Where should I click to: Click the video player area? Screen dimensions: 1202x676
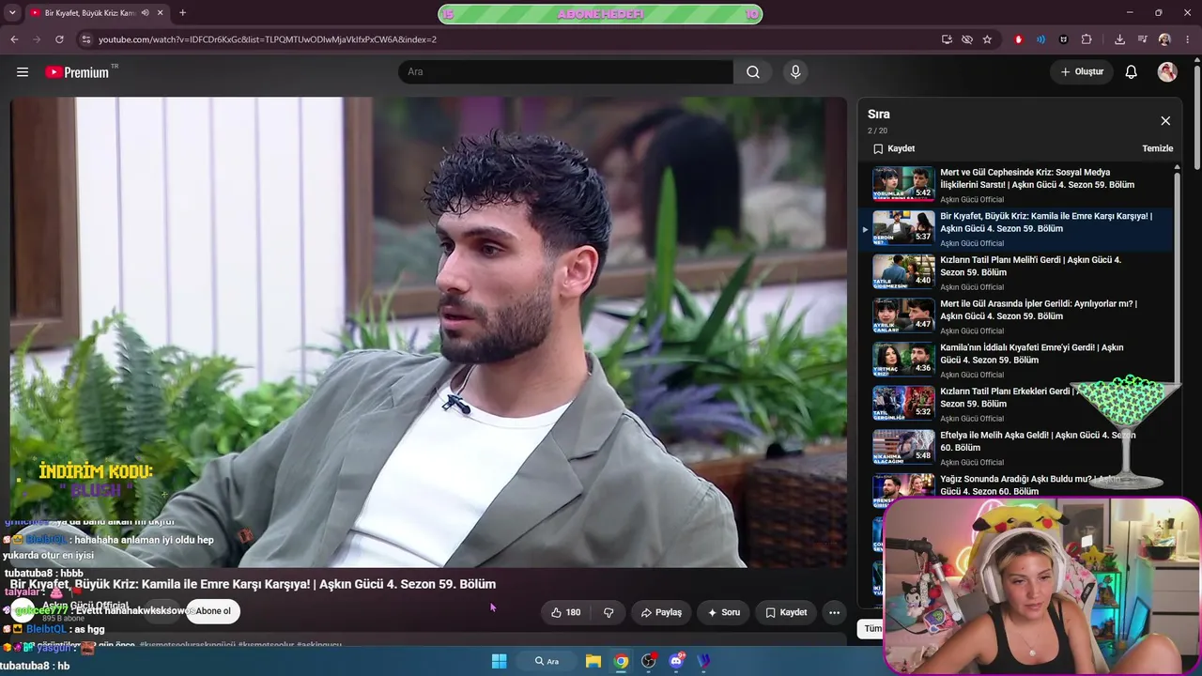pos(428,332)
